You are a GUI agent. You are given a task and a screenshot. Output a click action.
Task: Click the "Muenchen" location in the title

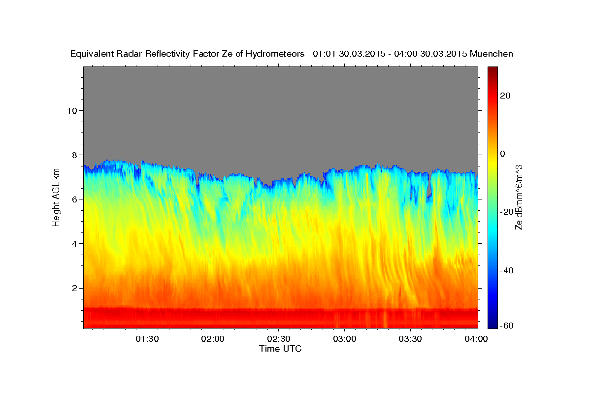pos(492,54)
